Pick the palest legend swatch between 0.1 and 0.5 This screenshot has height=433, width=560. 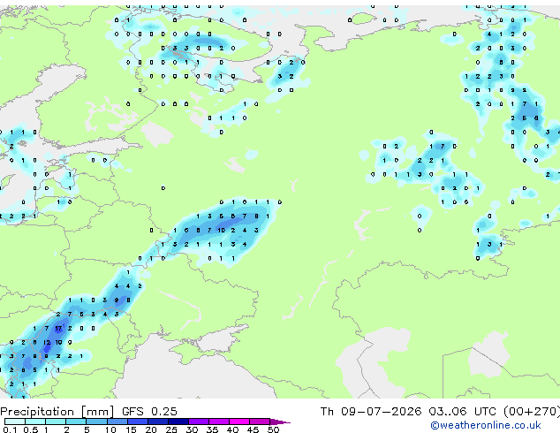15,422
